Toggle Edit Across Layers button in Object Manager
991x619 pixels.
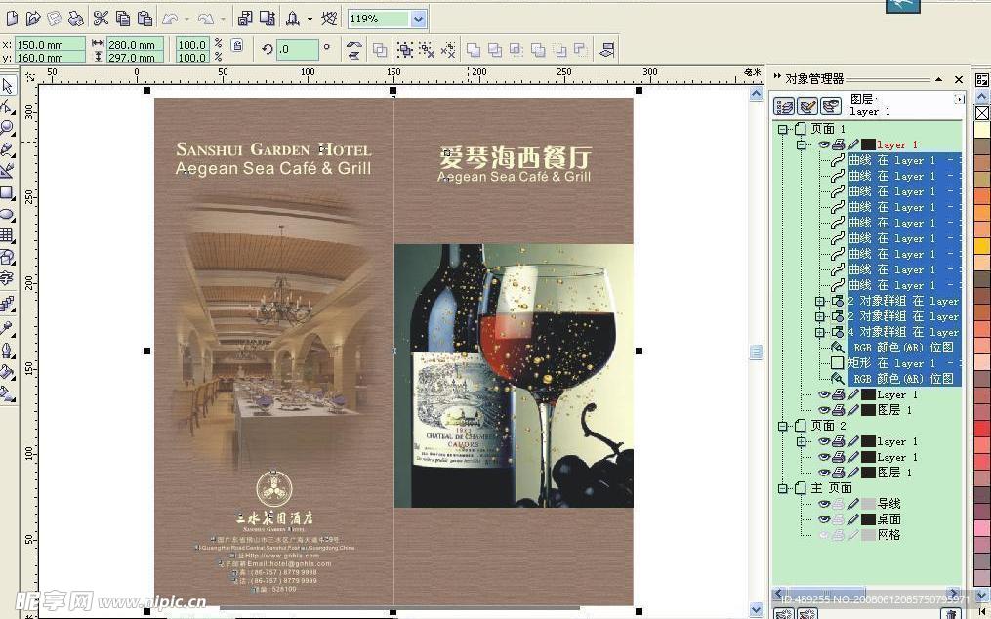(x=807, y=105)
